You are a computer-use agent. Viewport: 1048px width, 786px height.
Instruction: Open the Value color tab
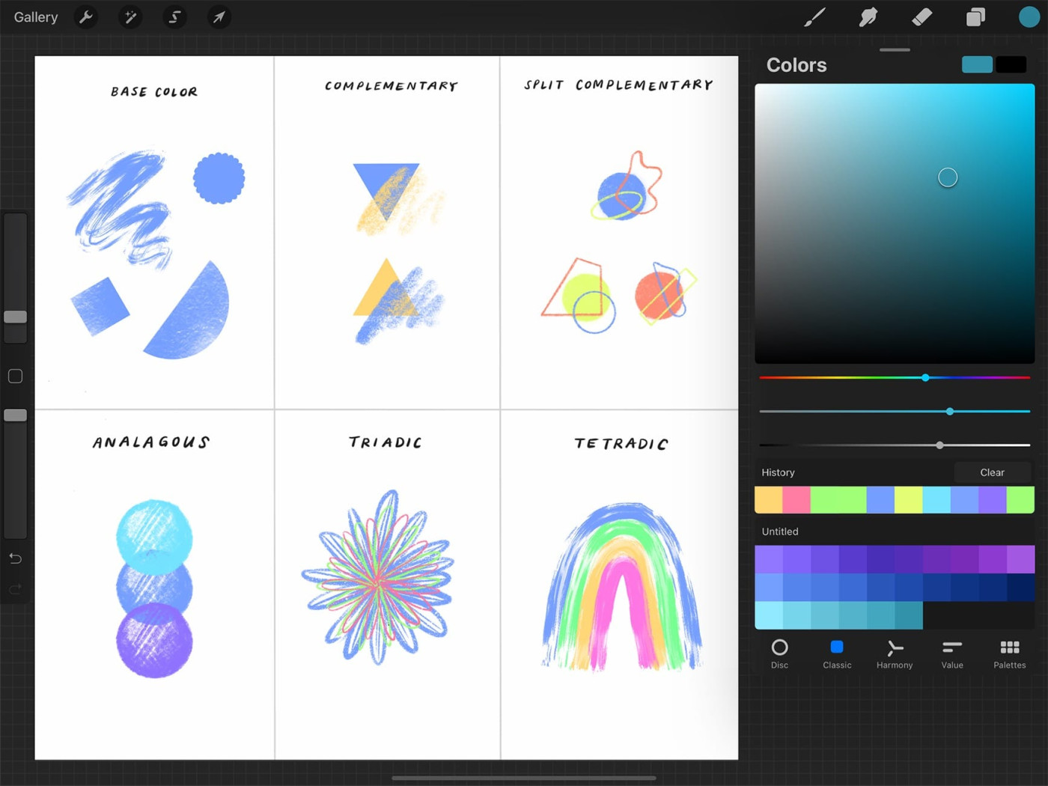pos(952,654)
